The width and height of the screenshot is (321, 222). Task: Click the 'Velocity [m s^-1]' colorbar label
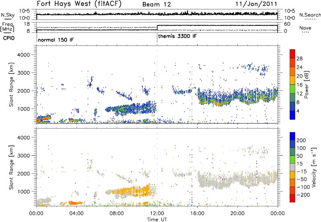pyautogui.click(x=314, y=167)
